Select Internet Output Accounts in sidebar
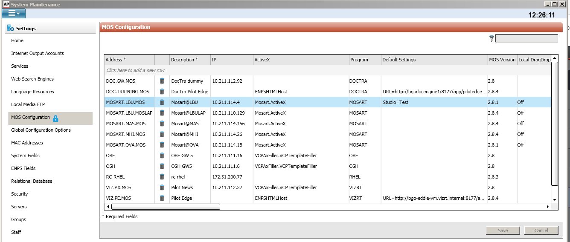 point(38,53)
